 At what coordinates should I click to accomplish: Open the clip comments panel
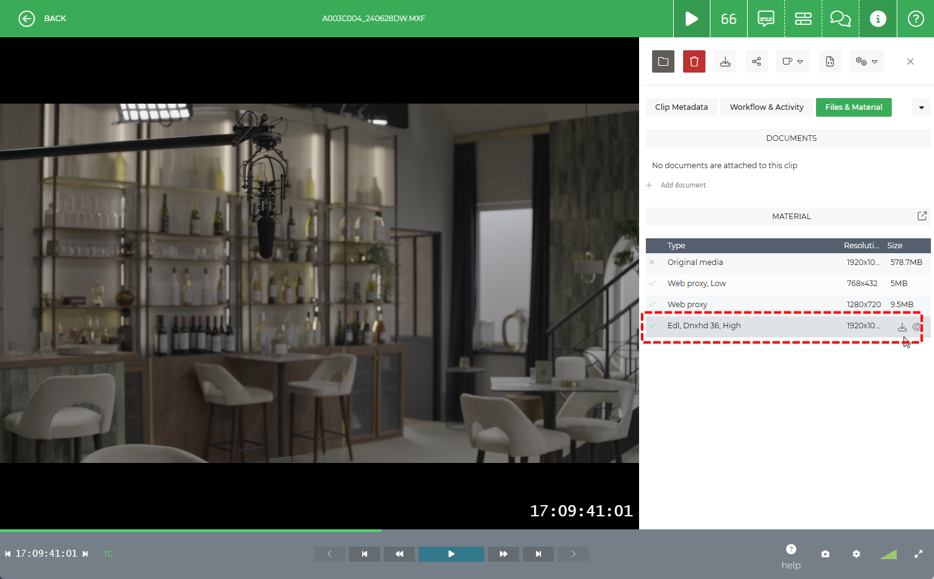click(766, 19)
